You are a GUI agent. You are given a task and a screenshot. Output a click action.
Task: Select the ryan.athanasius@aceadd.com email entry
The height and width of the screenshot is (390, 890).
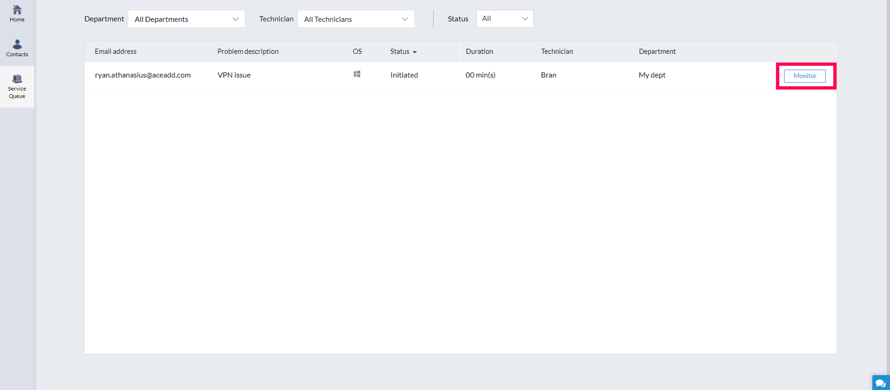click(143, 75)
